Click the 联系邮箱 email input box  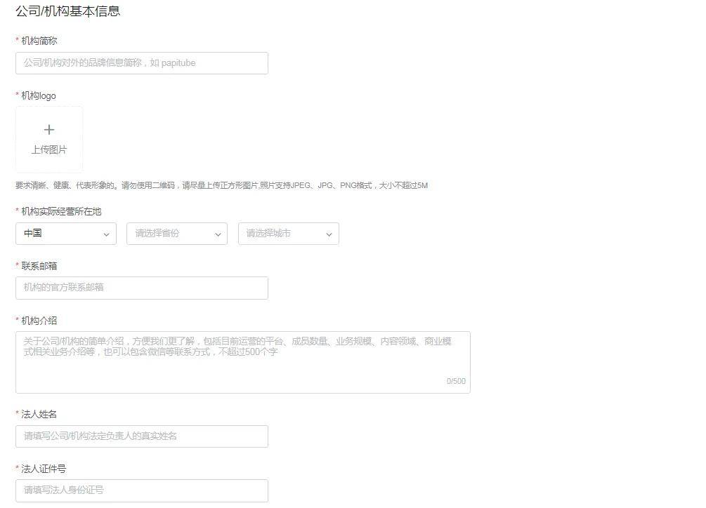pyautogui.click(x=140, y=288)
